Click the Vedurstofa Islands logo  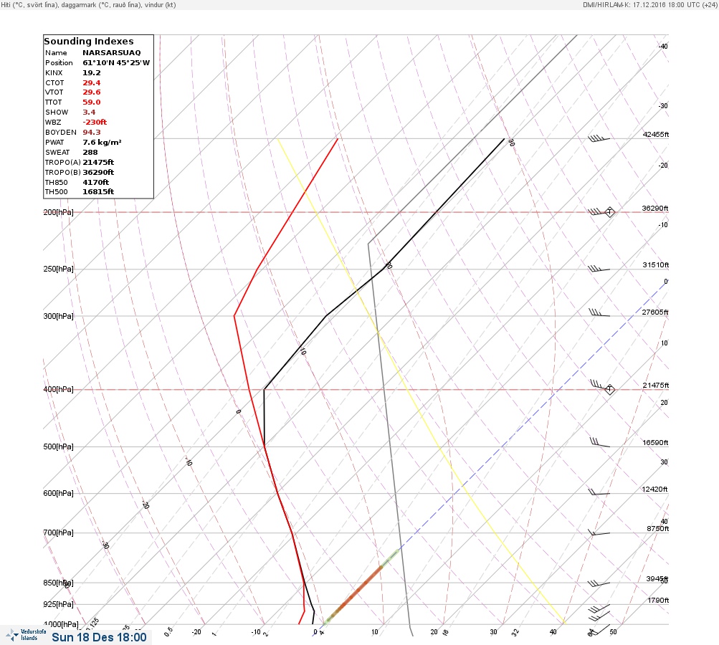pos(27,635)
